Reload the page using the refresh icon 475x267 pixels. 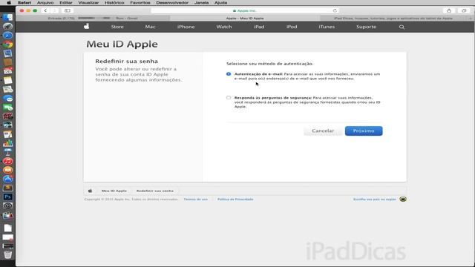click(x=335, y=10)
